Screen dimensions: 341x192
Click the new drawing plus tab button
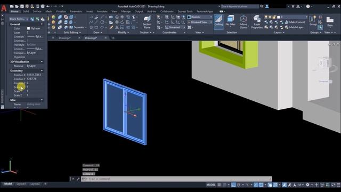(113, 38)
